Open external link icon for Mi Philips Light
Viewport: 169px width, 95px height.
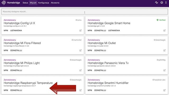point(80,70)
